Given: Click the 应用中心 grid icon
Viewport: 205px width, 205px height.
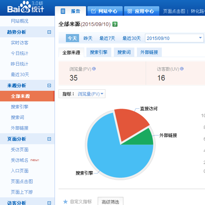Looking at the screenshot, I should (130, 11).
